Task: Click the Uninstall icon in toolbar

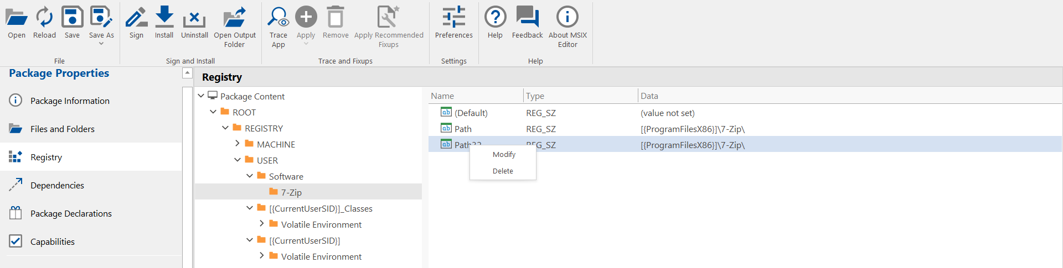Action: 194,19
